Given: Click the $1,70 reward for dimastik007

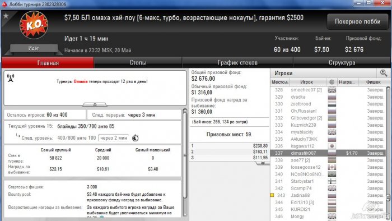Looking at the screenshot, I should point(352,153).
